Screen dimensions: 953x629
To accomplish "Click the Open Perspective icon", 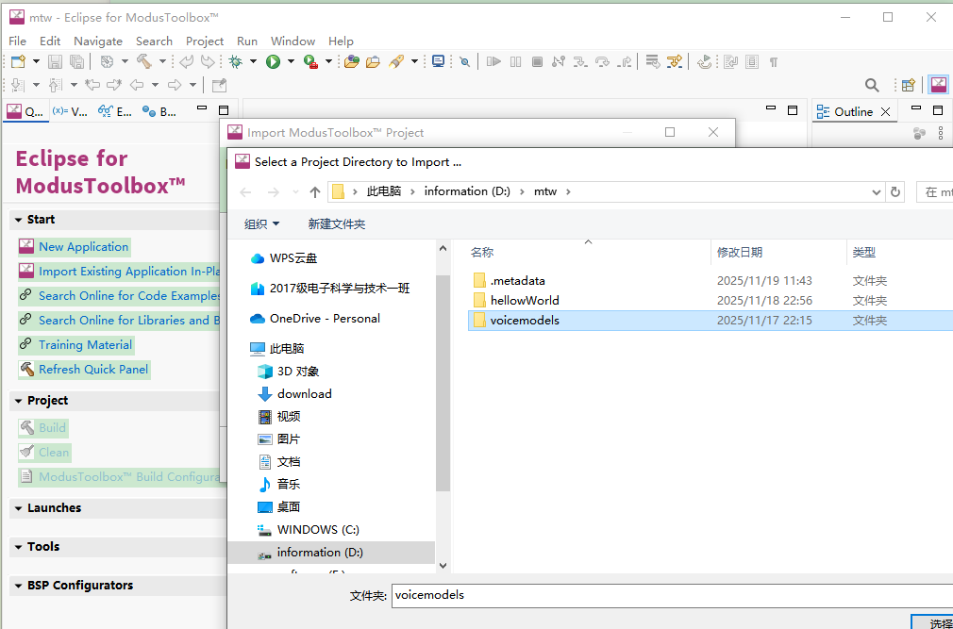I will click(x=908, y=85).
